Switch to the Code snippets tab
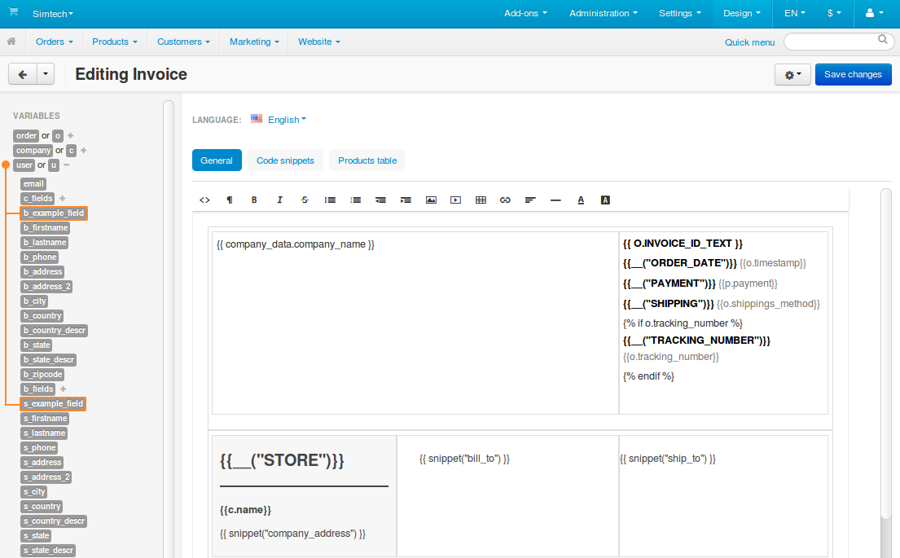 285,160
